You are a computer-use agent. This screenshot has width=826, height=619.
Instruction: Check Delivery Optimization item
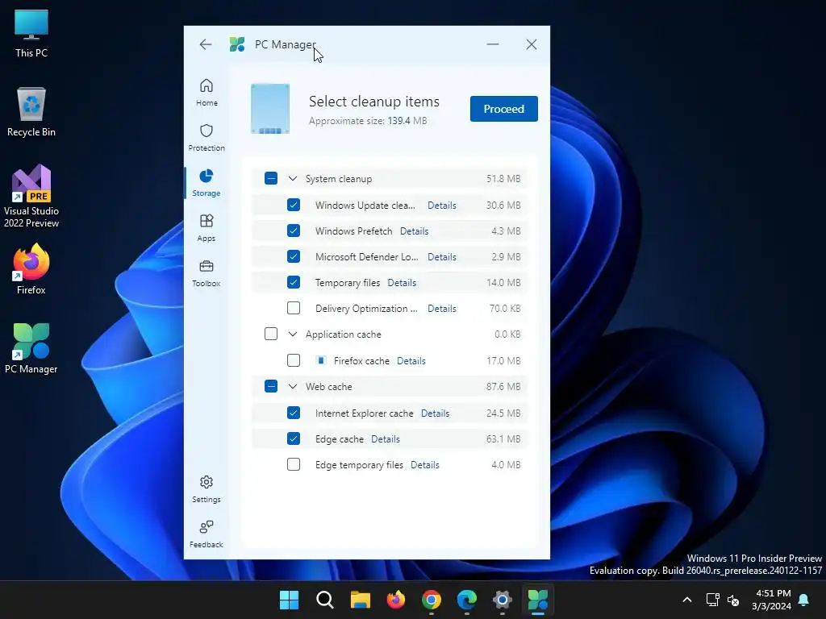pyautogui.click(x=294, y=308)
